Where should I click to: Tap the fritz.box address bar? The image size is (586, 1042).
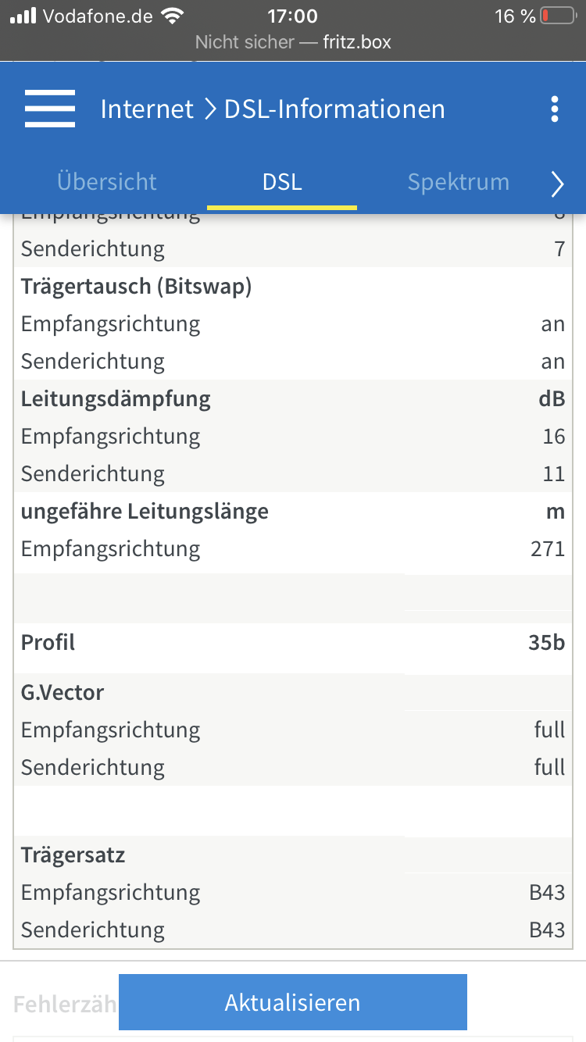pyautogui.click(x=293, y=42)
